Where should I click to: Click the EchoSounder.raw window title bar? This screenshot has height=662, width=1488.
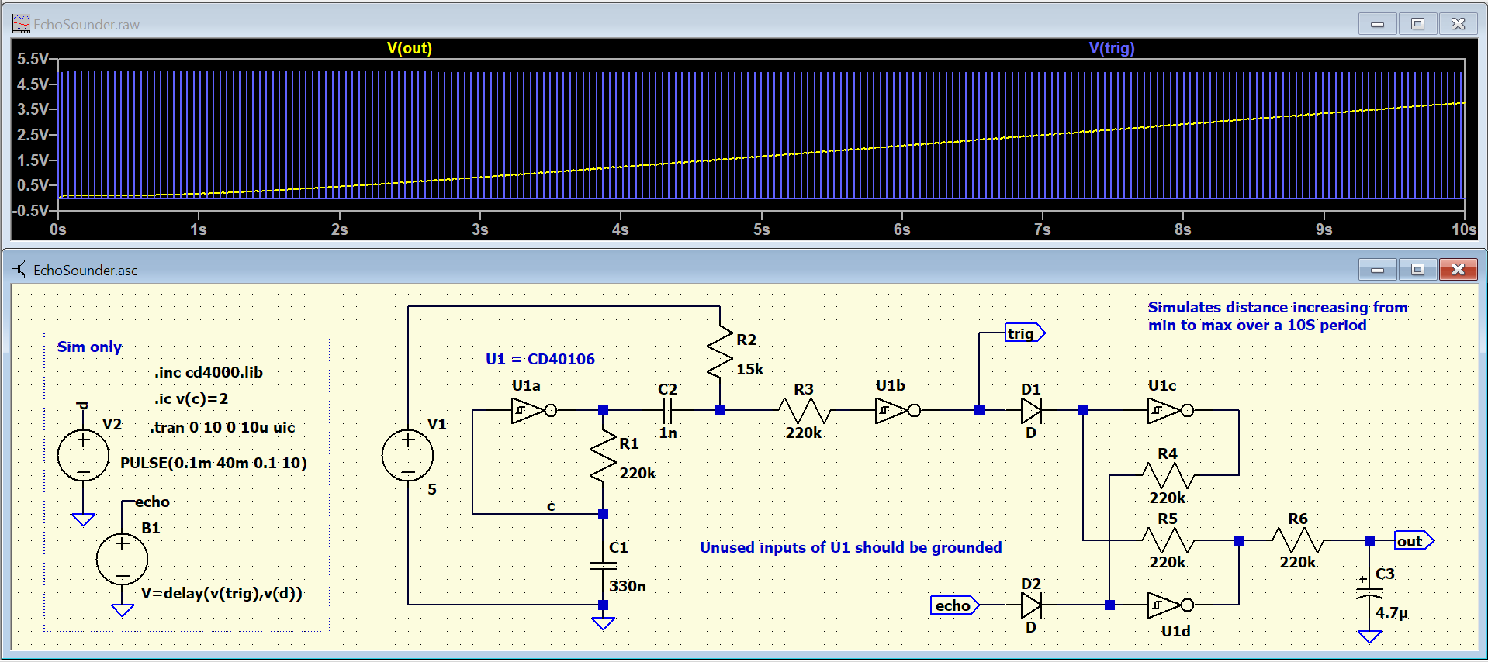(x=745, y=24)
